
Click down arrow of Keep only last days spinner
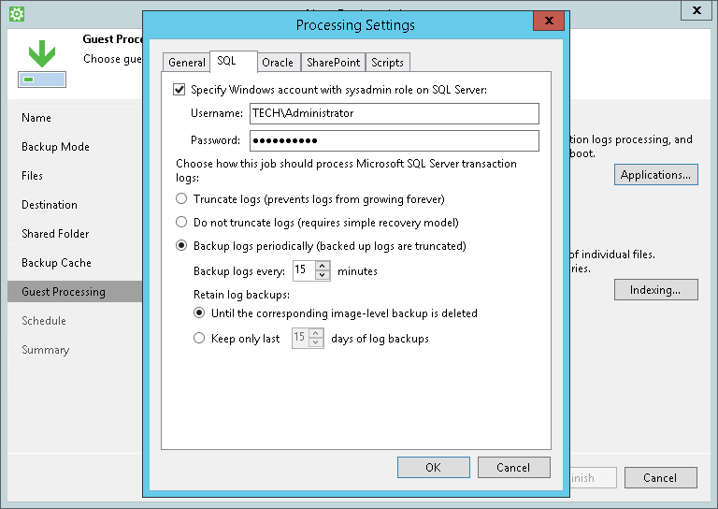tap(315, 342)
